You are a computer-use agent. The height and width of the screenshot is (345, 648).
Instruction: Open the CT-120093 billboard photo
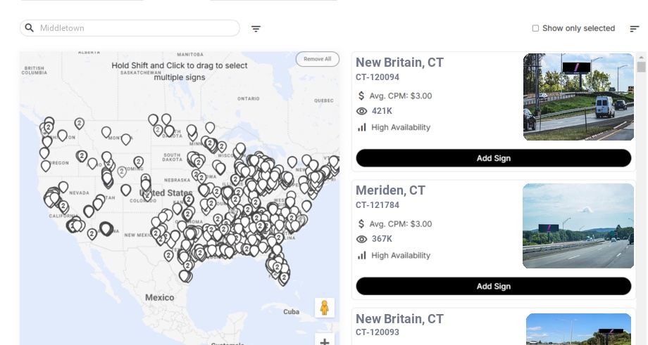point(578,330)
